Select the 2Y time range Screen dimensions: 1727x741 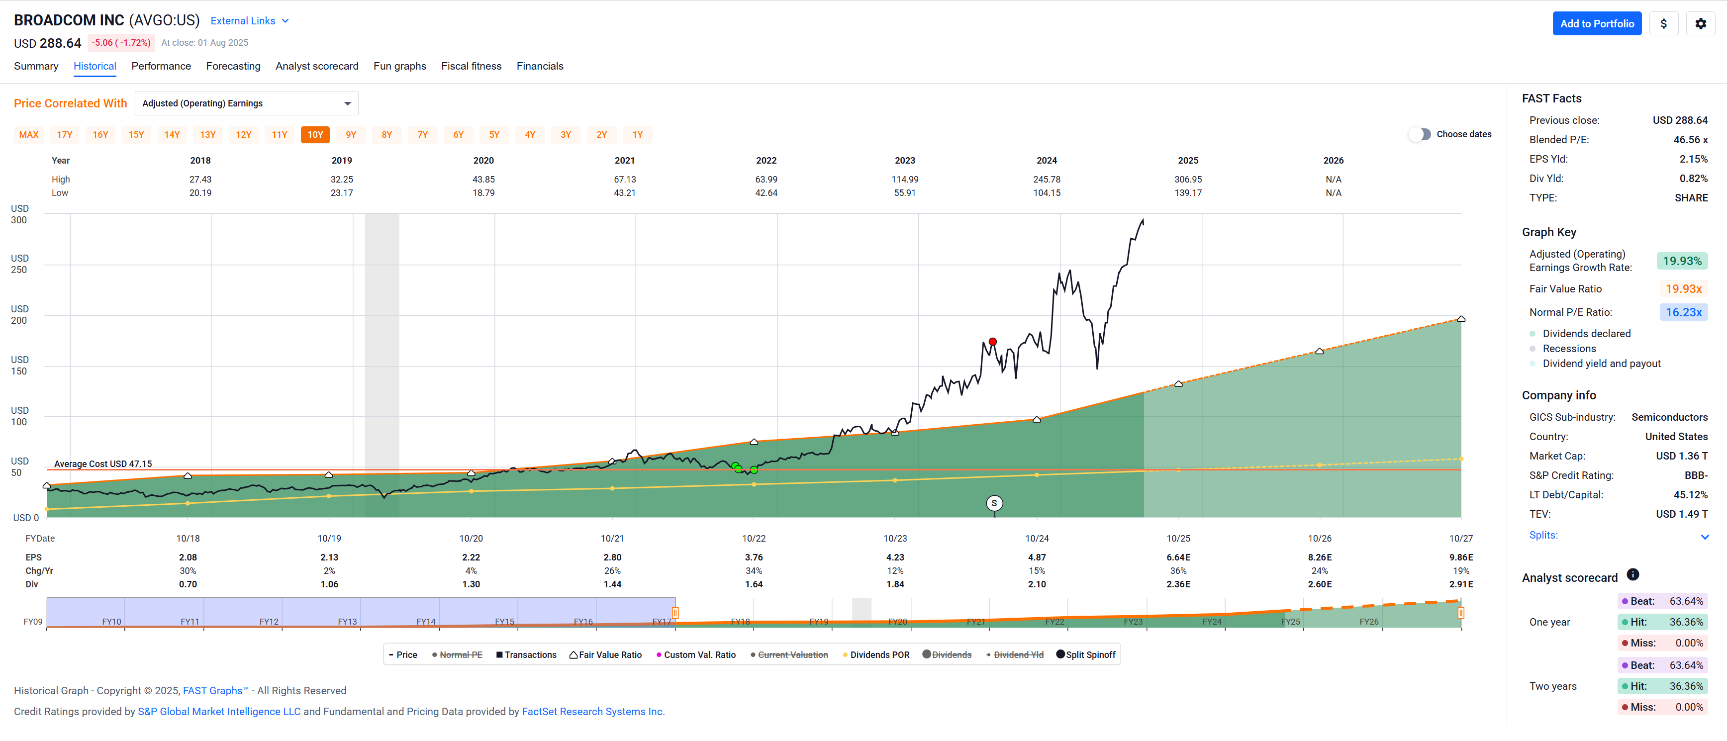(x=601, y=135)
